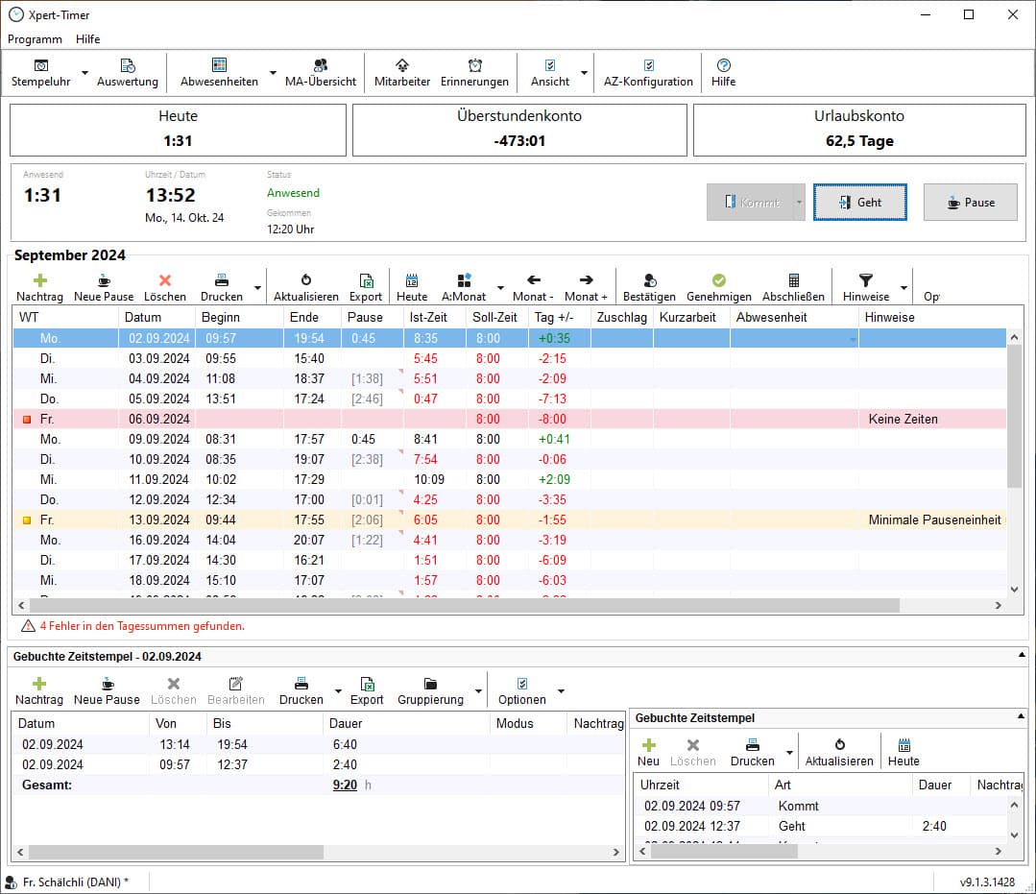Open the Programm menu
The height and width of the screenshot is (894, 1036).
[x=35, y=39]
